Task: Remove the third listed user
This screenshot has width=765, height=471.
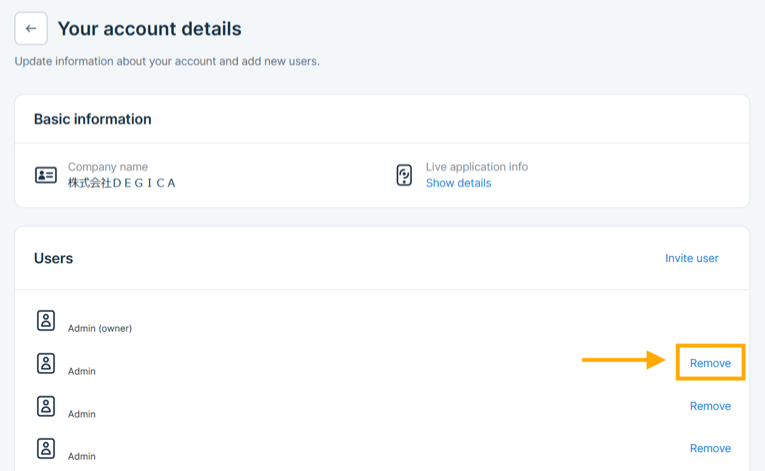Action: coord(710,406)
